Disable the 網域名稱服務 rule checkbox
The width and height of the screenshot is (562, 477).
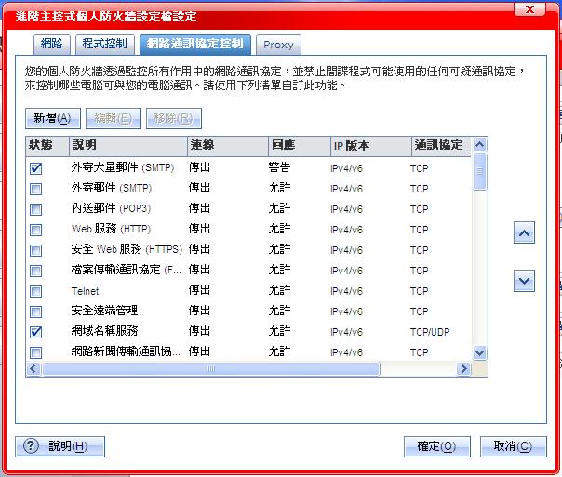pos(36,332)
